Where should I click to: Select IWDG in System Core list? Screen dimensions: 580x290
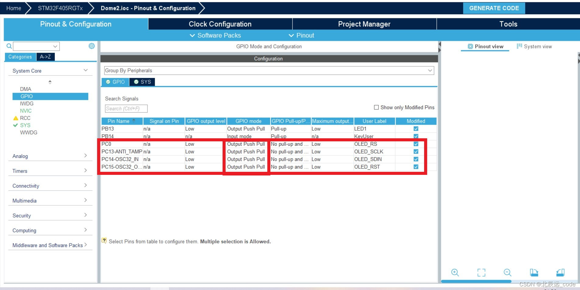[x=27, y=104]
